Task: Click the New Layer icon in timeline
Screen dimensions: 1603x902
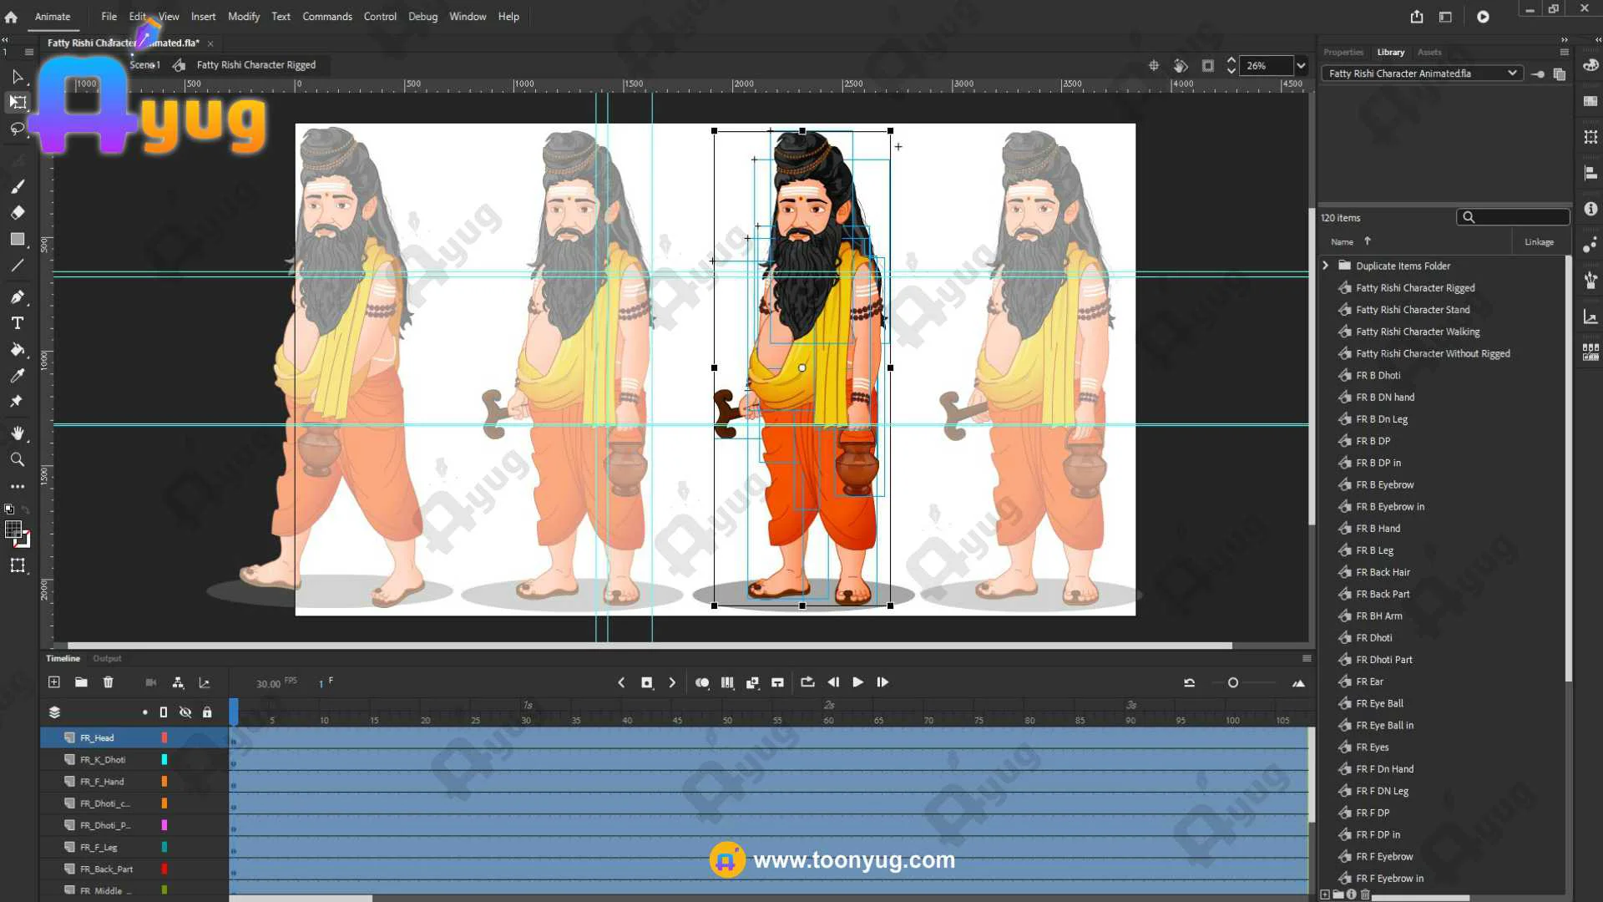Action: 54,682
